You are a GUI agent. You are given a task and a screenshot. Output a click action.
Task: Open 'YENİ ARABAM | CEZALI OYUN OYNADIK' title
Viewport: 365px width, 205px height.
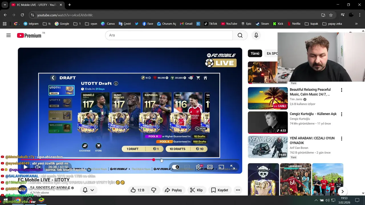312,140
